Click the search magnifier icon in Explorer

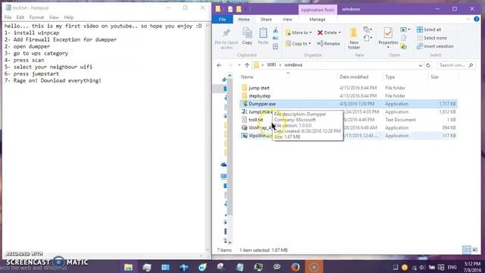click(x=471, y=65)
